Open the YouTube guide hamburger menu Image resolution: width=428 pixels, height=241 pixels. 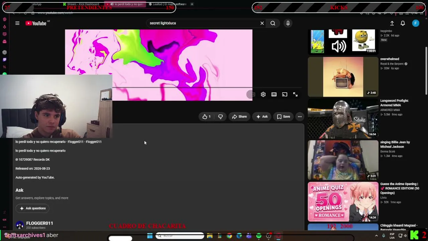point(17,23)
